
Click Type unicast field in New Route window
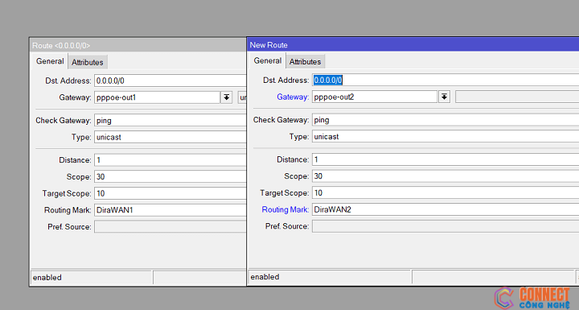pos(446,137)
